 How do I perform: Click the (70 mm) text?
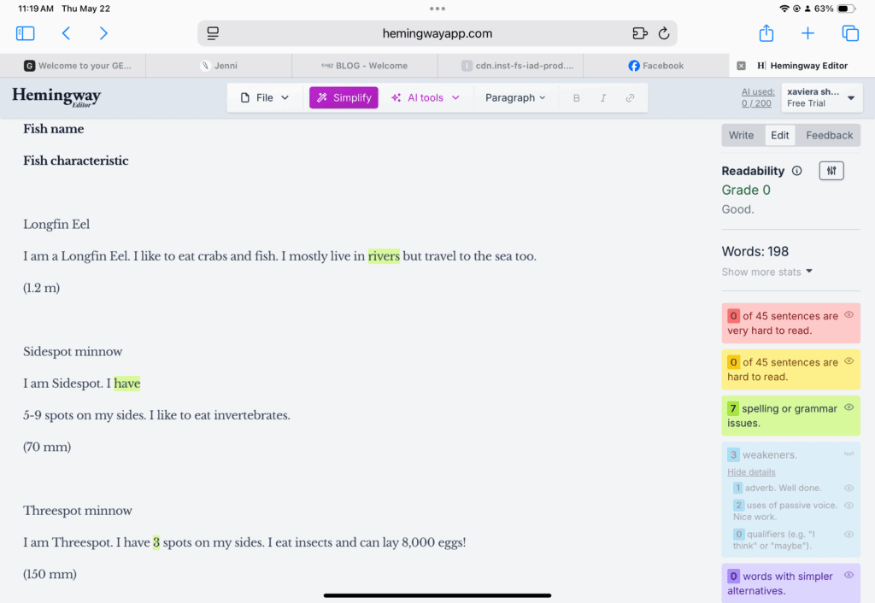click(x=47, y=448)
